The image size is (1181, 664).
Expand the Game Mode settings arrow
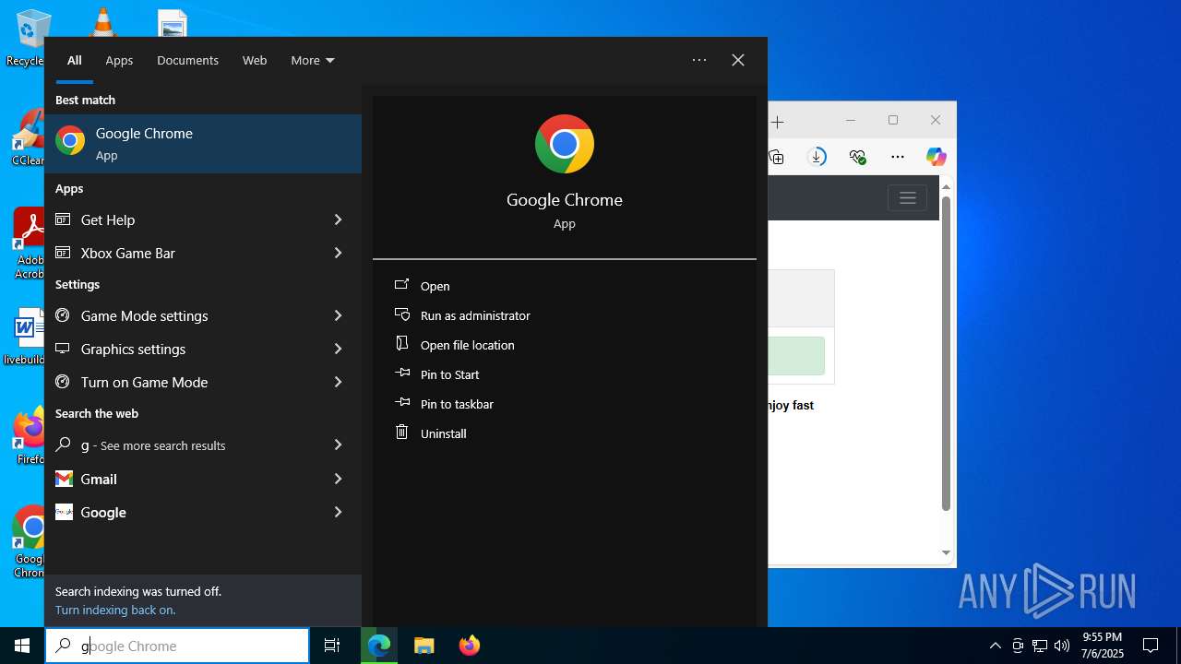338,315
